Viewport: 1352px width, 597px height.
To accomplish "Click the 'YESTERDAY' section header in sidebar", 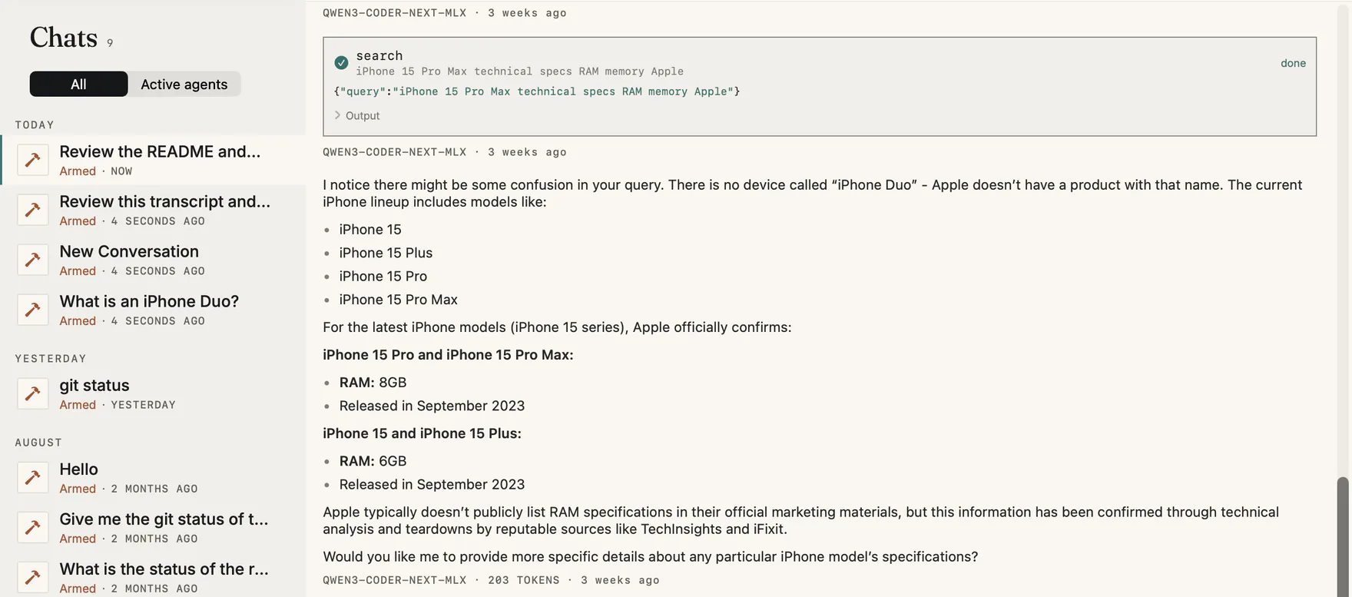I will coord(51,359).
